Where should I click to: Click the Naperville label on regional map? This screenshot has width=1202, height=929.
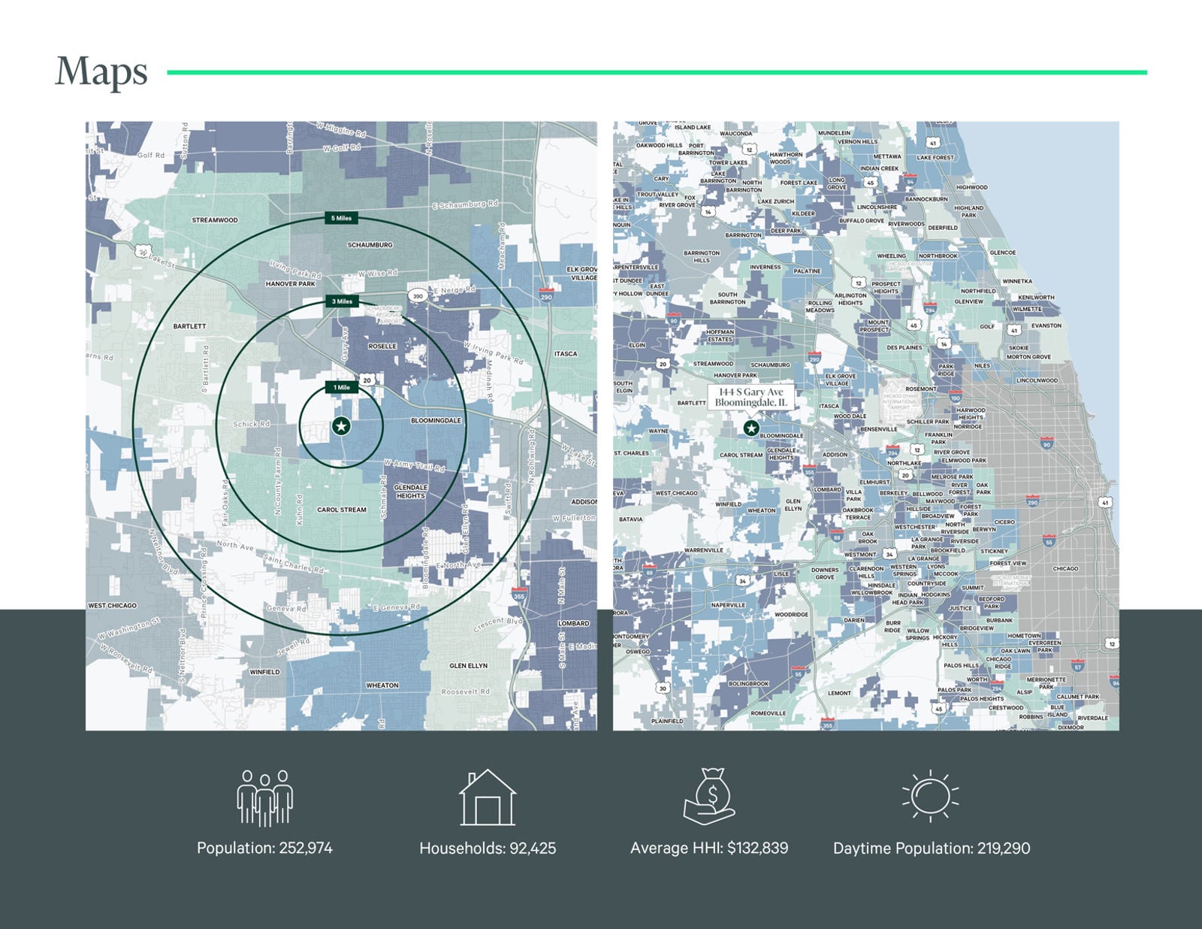[728, 604]
